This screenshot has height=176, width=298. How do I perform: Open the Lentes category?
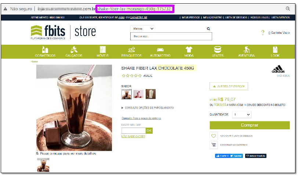(x=218, y=52)
